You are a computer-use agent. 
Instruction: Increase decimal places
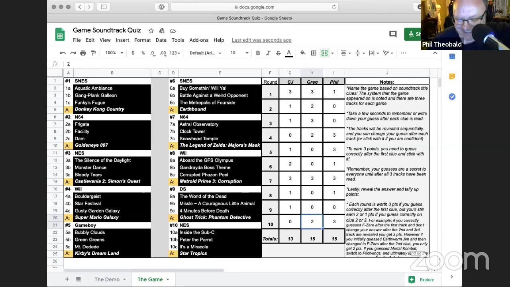click(x=163, y=53)
